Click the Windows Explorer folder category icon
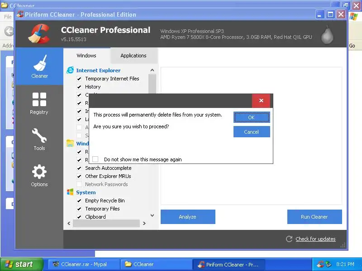 click(x=70, y=143)
